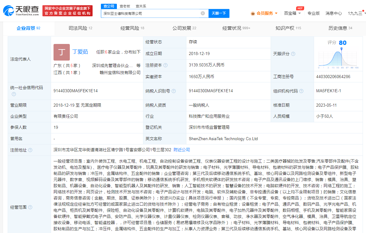
Task: Open the TianYanCha logo homepage
Action: pos(21,11)
